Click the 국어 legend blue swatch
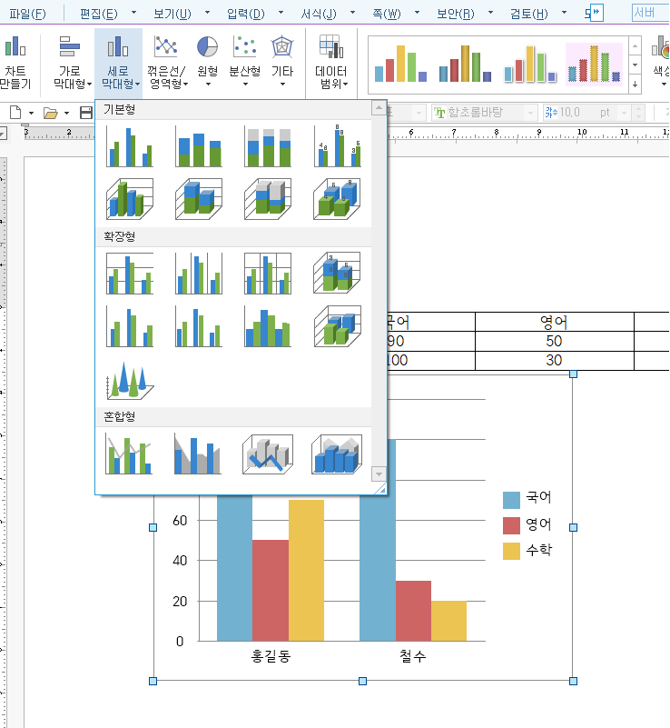 [x=511, y=500]
